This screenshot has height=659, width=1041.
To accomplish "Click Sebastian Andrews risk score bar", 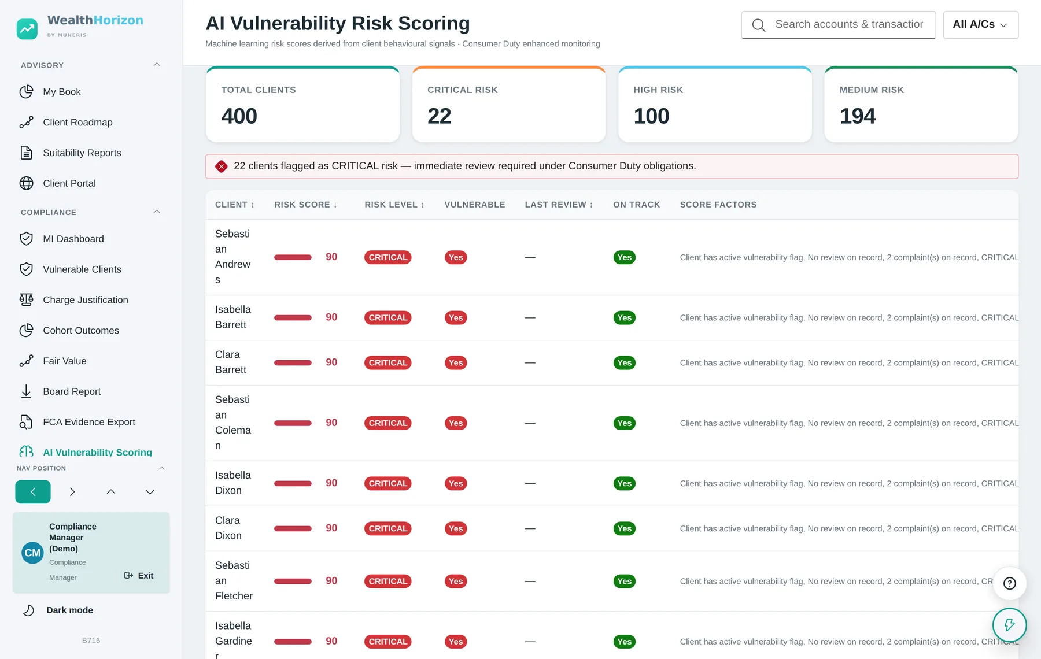I will pos(293,257).
